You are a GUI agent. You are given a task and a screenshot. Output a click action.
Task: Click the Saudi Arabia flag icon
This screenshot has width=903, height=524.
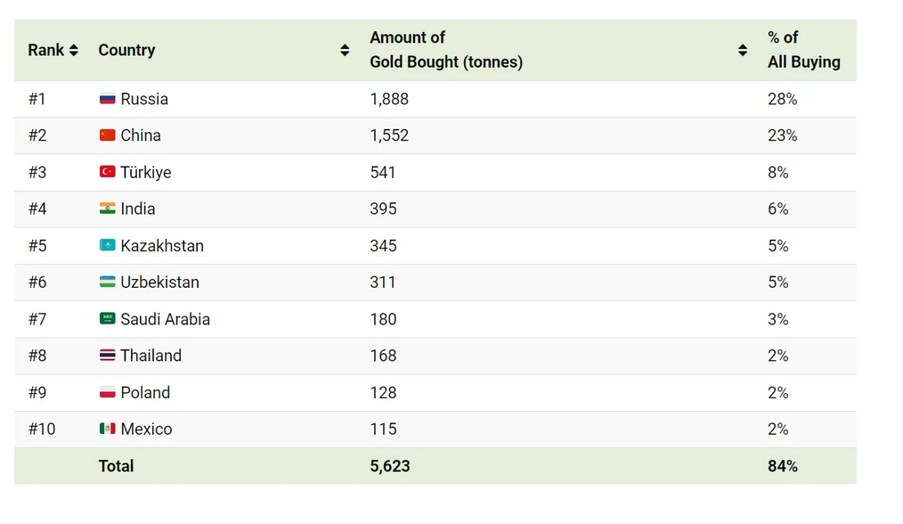click(x=107, y=319)
